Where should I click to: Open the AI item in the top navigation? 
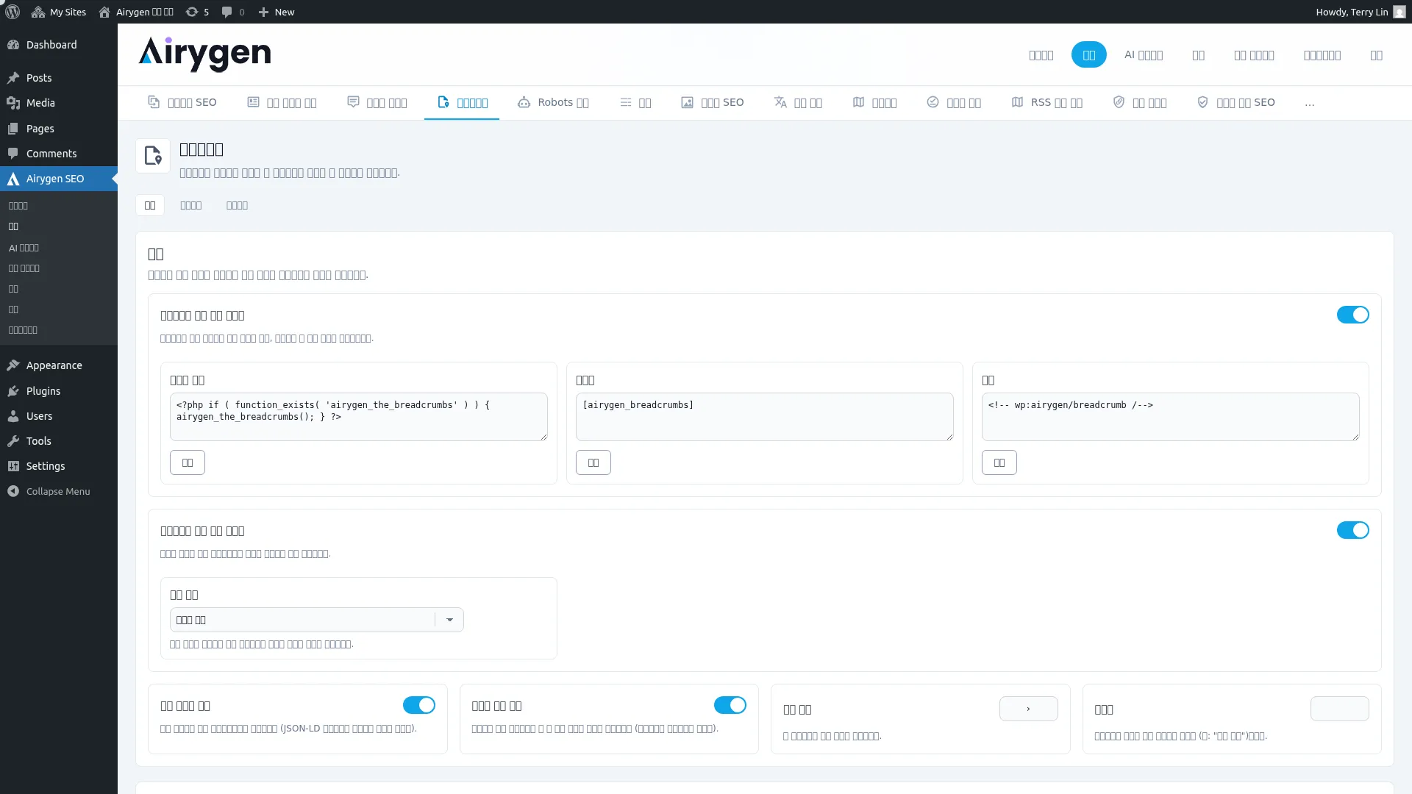[x=1143, y=55]
